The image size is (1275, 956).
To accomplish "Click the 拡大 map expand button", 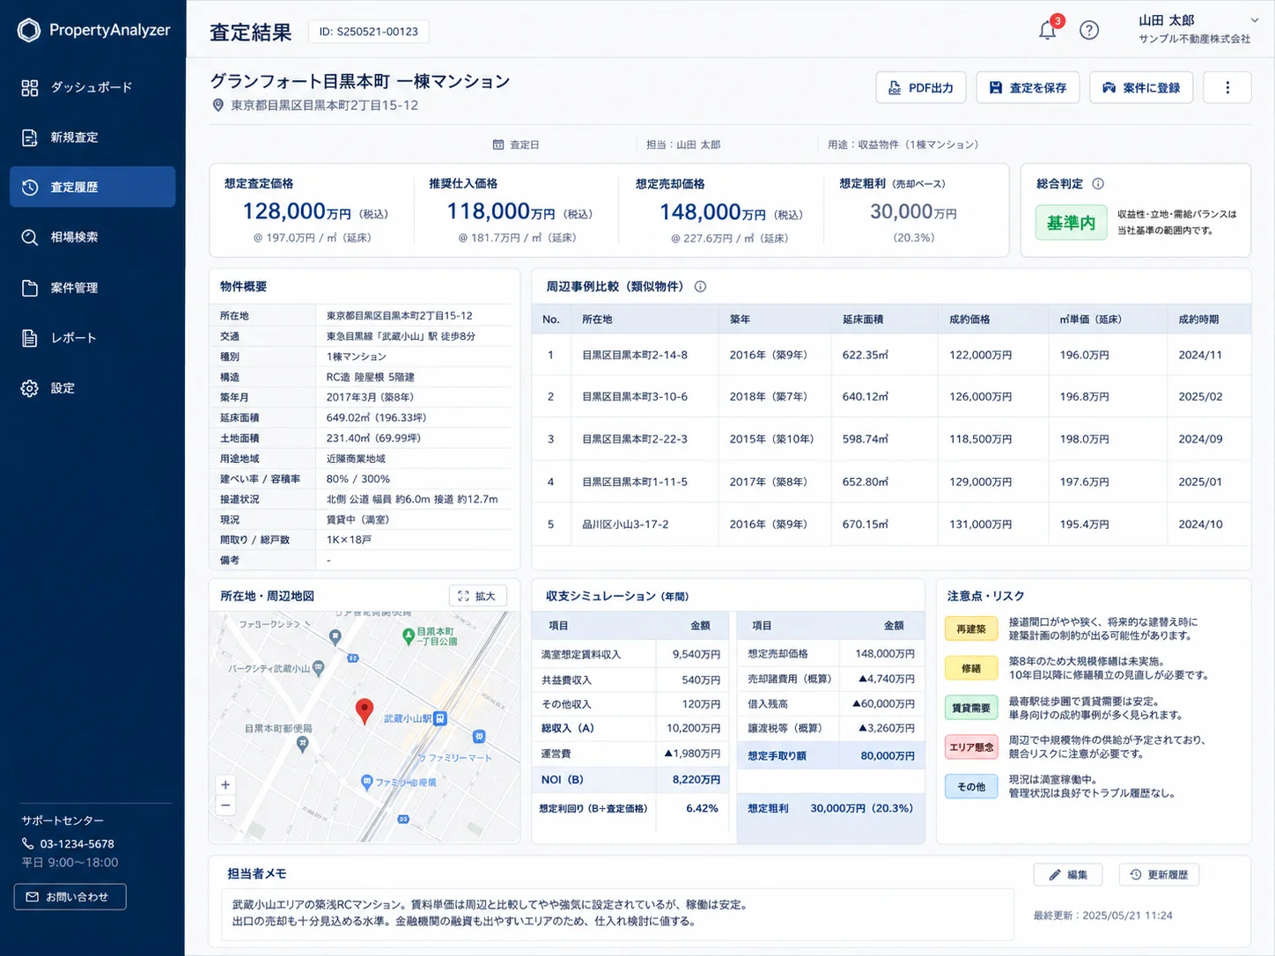I will [x=477, y=596].
